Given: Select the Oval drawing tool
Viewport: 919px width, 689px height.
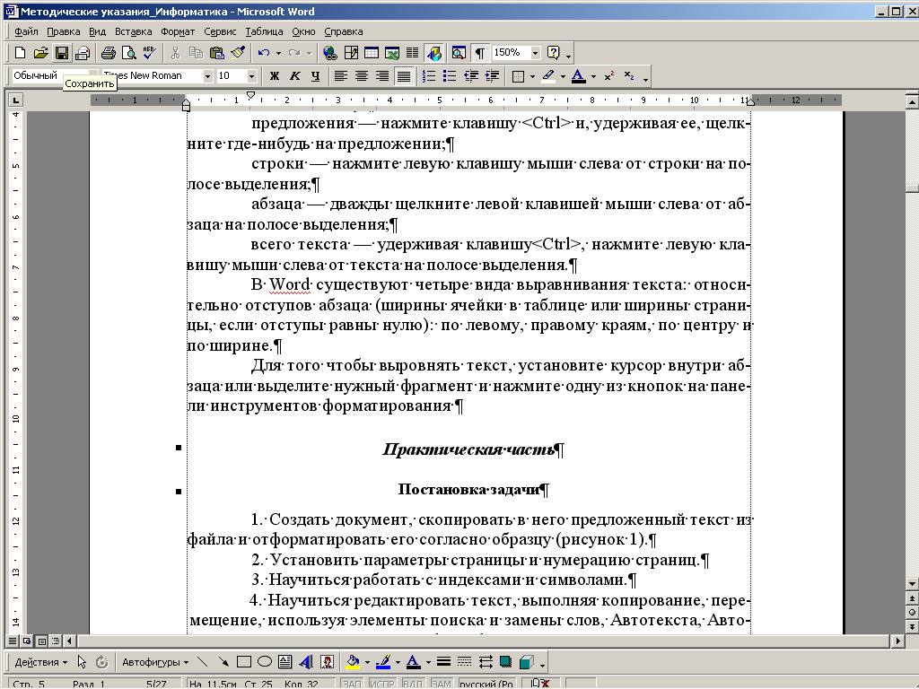Looking at the screenshot, I should click(x=265, y=662).
